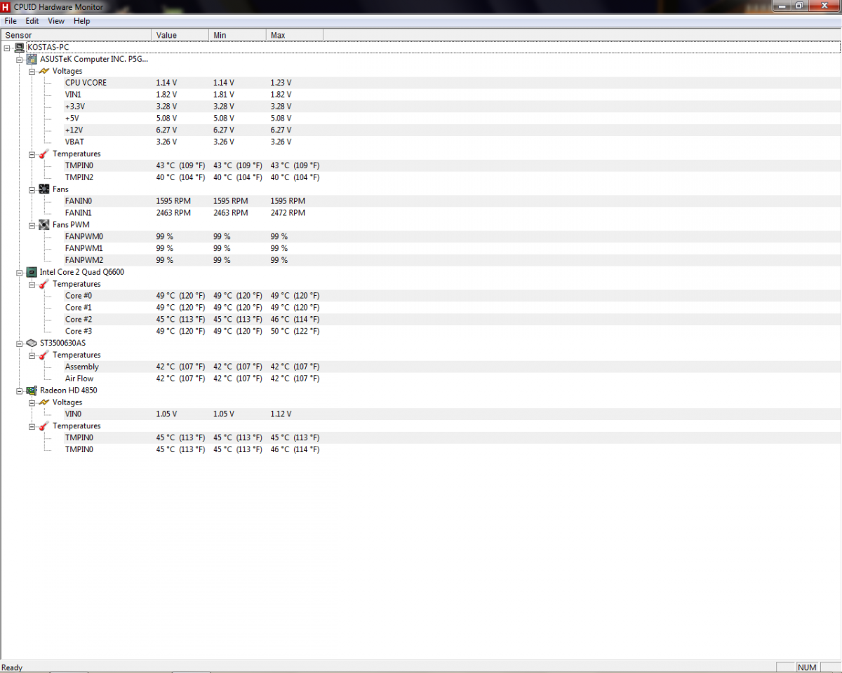Viewport: 842px width, 673px height.
Task: Open the Edit menu
Action: pos(32,21)
